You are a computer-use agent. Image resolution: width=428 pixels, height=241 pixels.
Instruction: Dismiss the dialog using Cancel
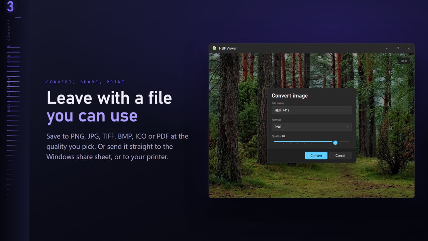point(340,156)
